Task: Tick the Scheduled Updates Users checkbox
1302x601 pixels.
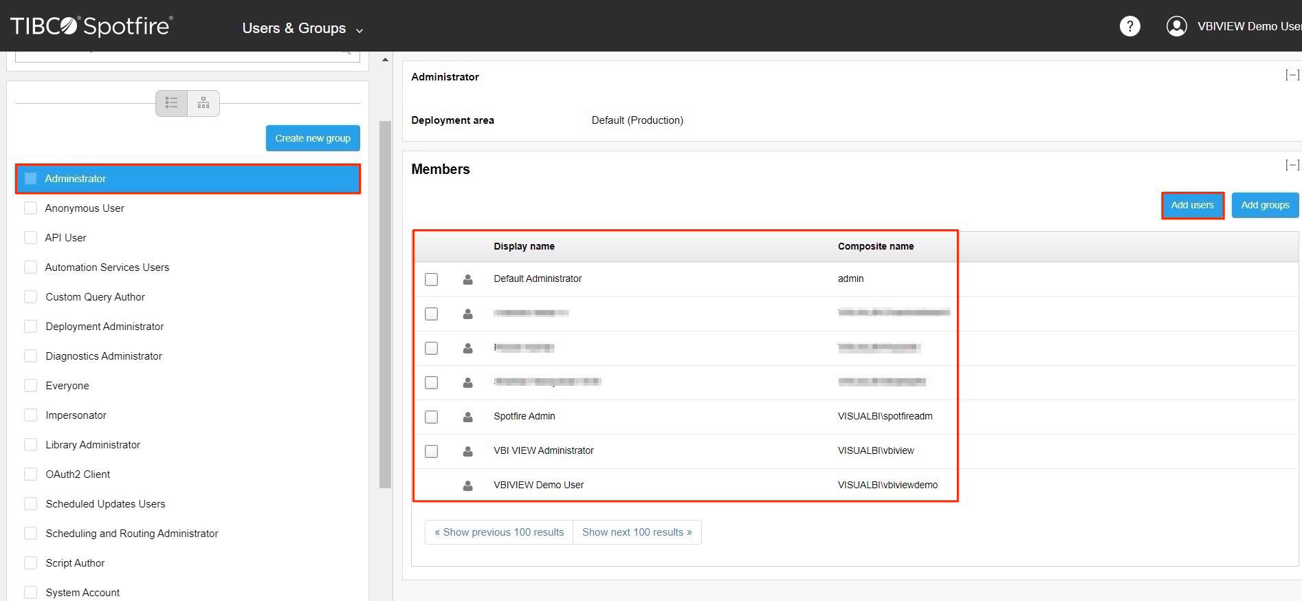Action: point(30,504)
